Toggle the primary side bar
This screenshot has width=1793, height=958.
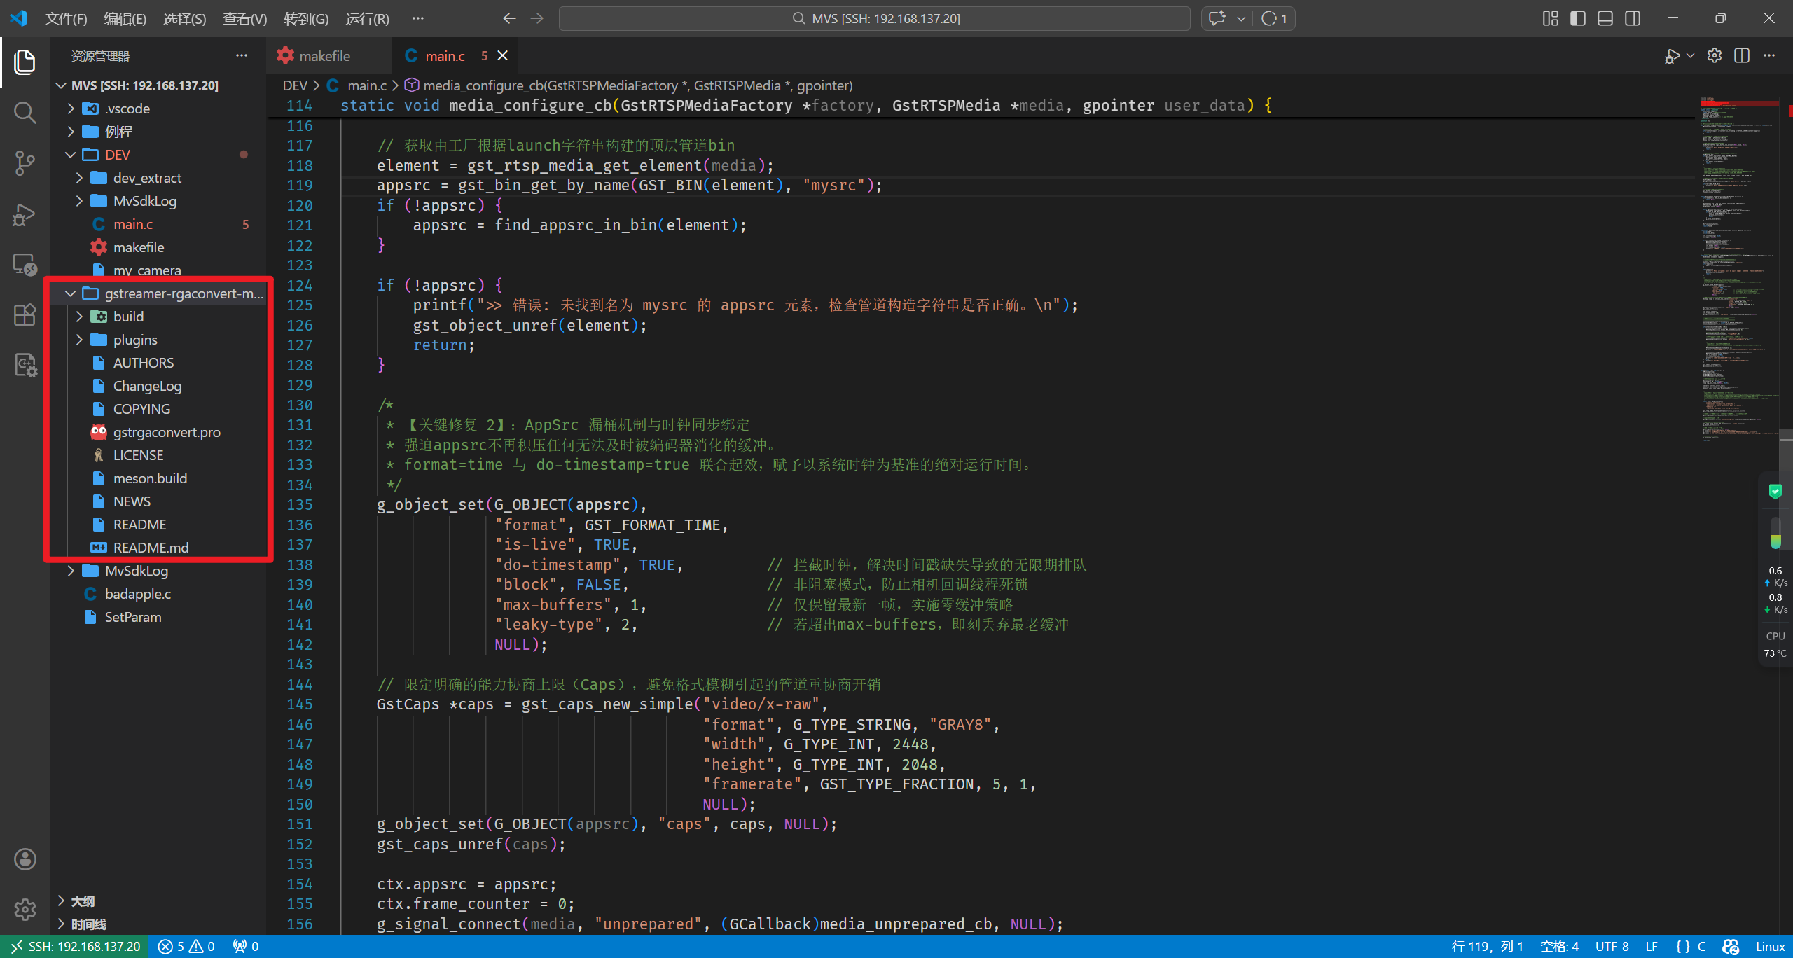click(1578, 18)
